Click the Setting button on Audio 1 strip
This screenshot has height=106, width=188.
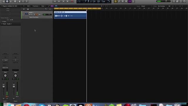5,54
